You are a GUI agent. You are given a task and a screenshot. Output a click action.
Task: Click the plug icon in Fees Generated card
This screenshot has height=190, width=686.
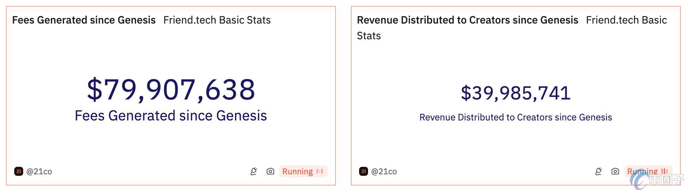point(254,171)
